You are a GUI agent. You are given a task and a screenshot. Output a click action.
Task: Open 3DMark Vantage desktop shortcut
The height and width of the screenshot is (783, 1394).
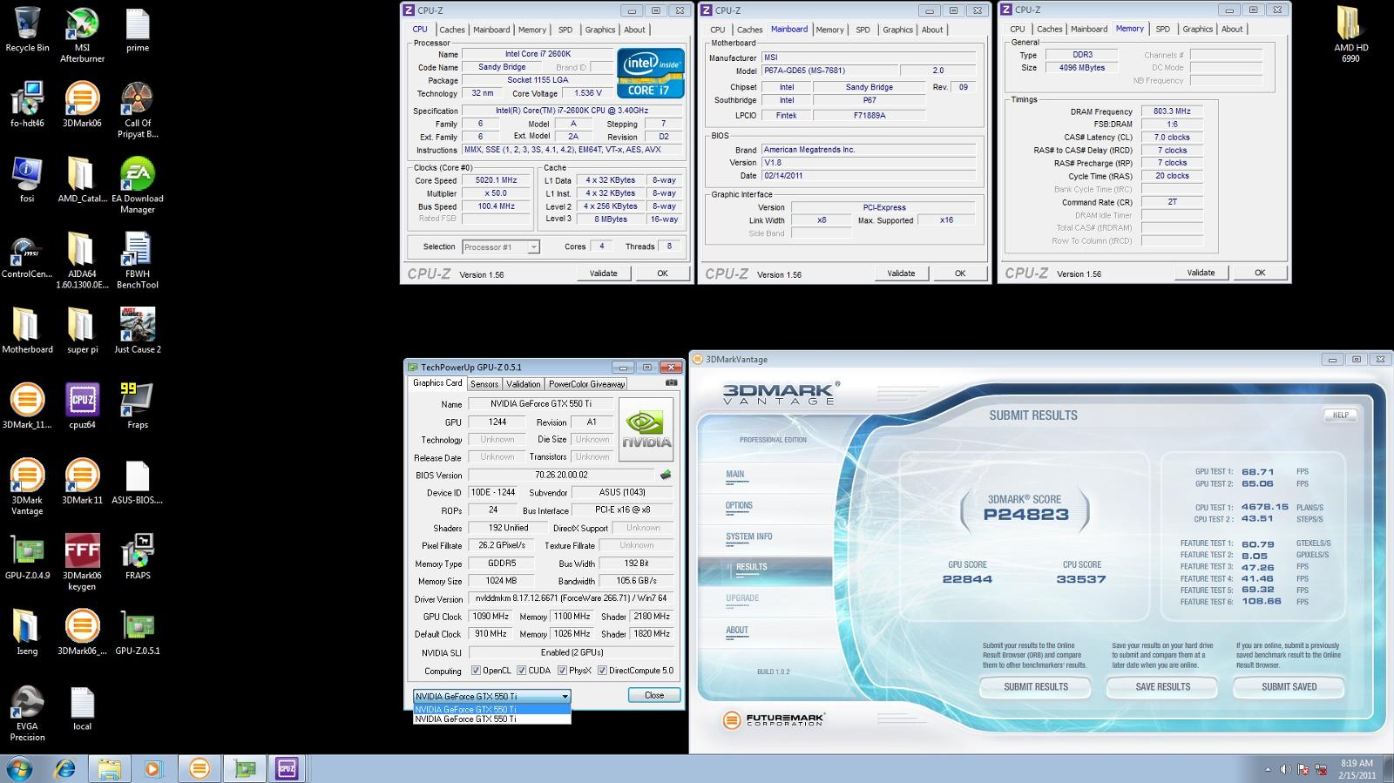tap(27, 488)
